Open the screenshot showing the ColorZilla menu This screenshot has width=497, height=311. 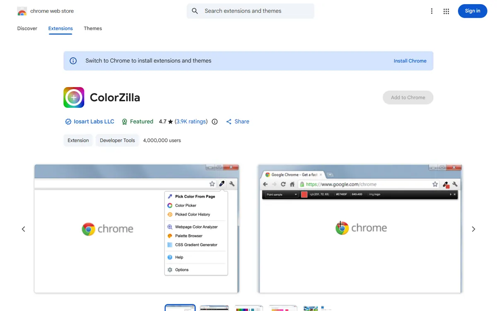pos(137,228)
